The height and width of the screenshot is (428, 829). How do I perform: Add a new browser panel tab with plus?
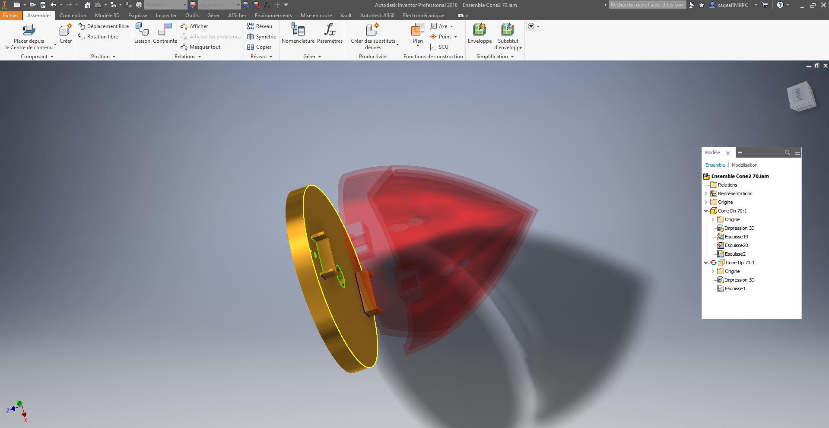pos(740,152)
